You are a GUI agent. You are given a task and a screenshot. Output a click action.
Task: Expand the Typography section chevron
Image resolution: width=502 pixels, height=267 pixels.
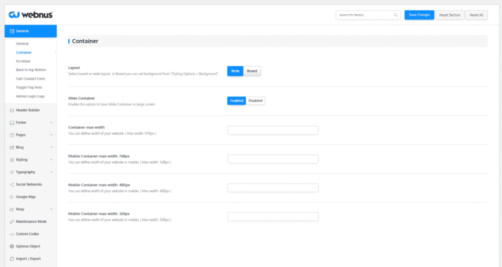pyautogui.click(x=51, y=172)
